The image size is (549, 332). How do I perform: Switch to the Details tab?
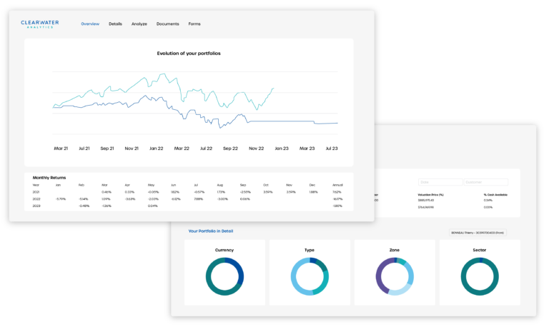(x=116, y=24)
